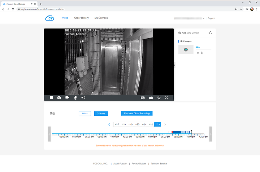260x172 pixels.
Task: Open the media control icon in browser toolbar
Action: pos(247,9)
